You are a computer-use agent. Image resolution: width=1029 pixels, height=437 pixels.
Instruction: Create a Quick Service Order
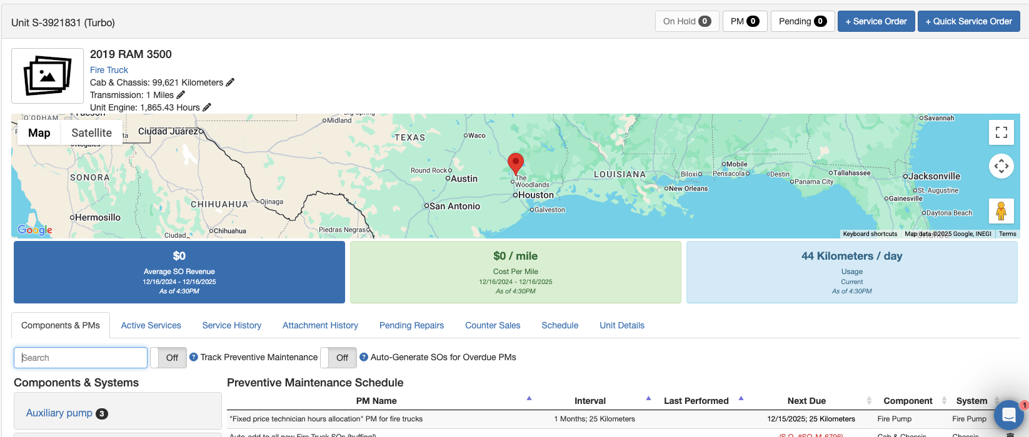(968, 21)
